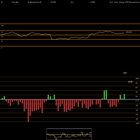Click the MR axis label -40
This screenshot has width=140, height=140.
point(137,110)
